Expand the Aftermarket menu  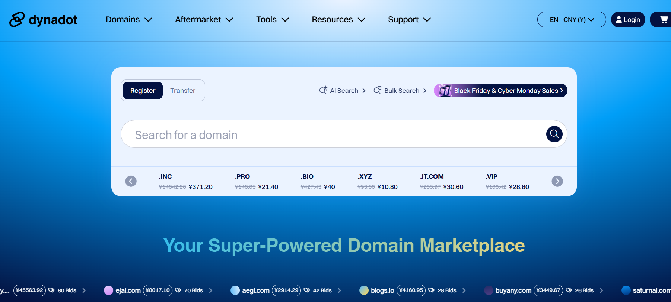coord(204,19)
